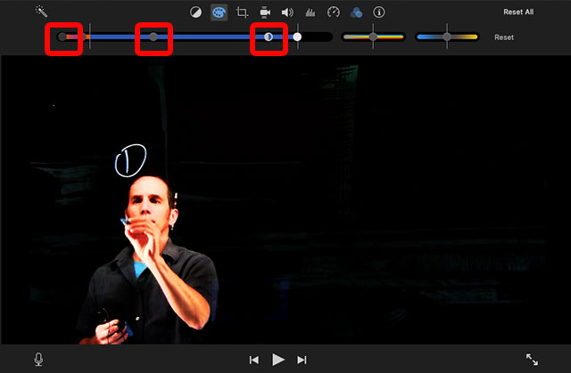
Task: Open the volume controls speaker icon
Action: 287,12
